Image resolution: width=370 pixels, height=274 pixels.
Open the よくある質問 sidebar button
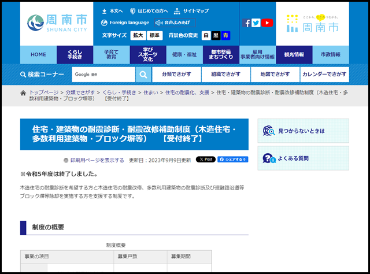point(302,158)
